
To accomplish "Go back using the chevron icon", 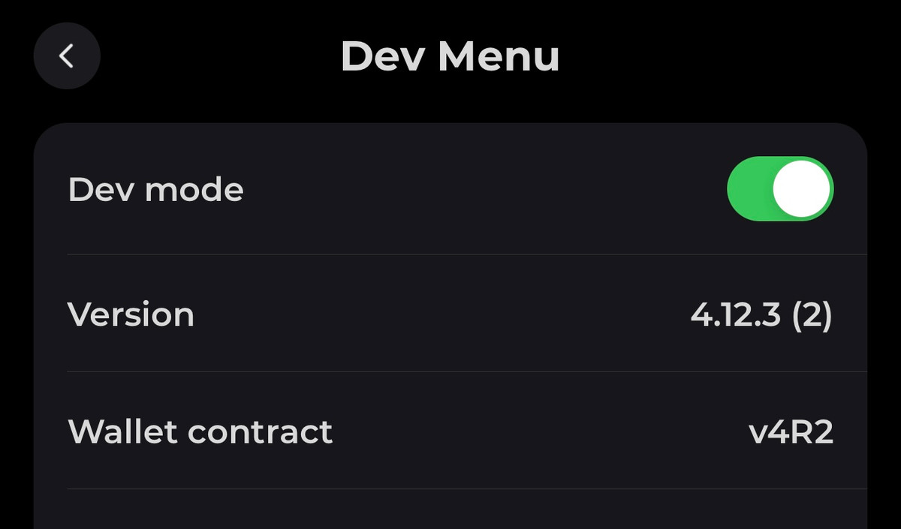I will pos(67,56).
